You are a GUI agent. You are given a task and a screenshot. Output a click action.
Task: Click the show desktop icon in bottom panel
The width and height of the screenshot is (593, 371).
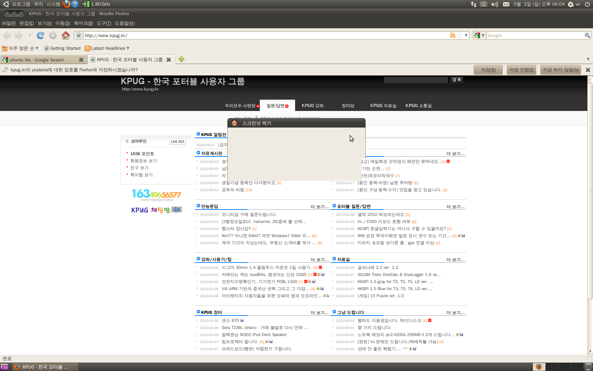4,367
